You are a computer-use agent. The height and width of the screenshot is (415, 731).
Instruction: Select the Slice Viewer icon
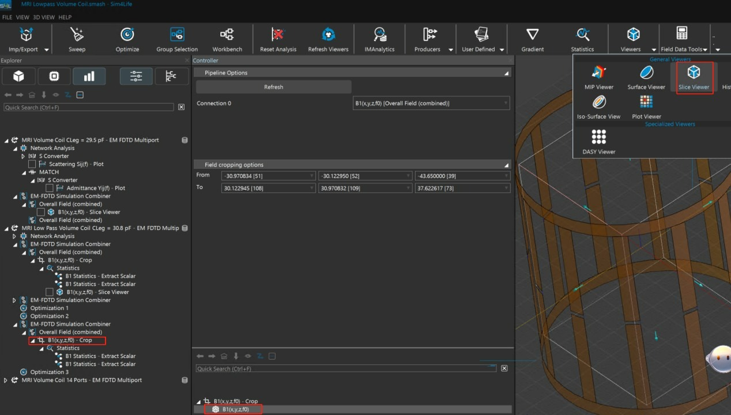point(694,73)
